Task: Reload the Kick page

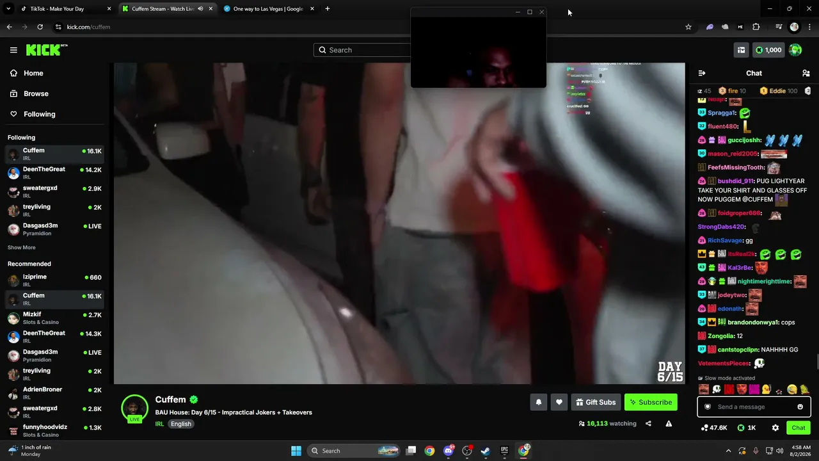Action: [40, 27]
